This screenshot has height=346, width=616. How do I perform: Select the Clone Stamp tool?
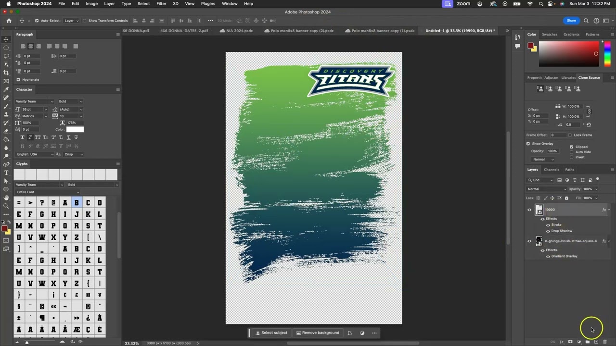point(6,114)
